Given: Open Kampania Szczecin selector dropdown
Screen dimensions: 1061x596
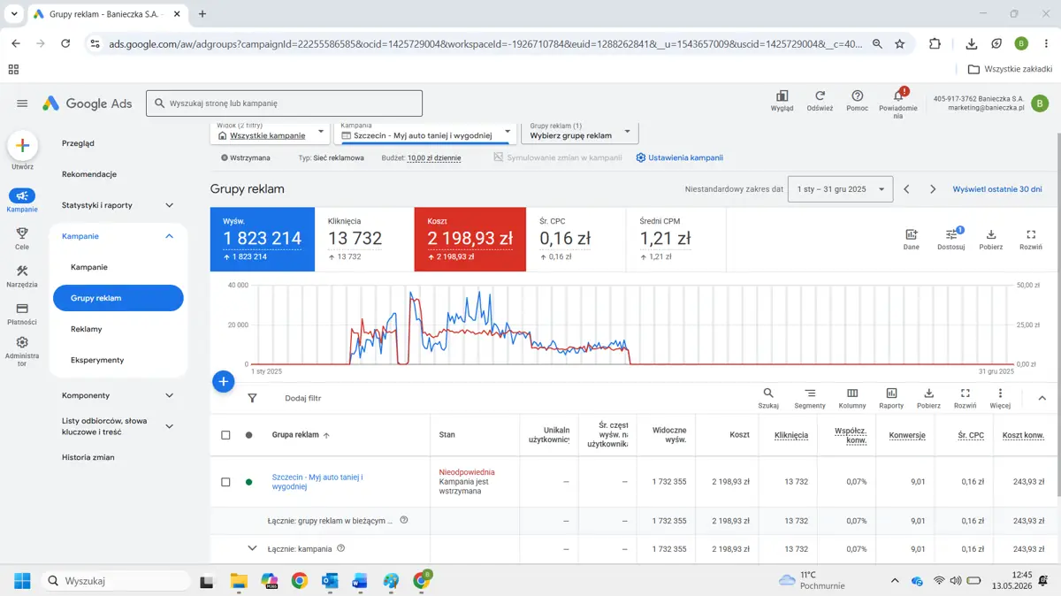Looking at the screenshot, I should (426, 132).
